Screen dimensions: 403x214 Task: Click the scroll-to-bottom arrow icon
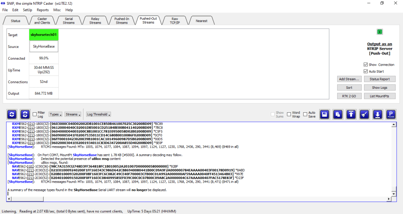point(377,114)
